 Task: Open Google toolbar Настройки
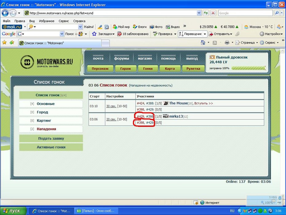tap(271, 34)
